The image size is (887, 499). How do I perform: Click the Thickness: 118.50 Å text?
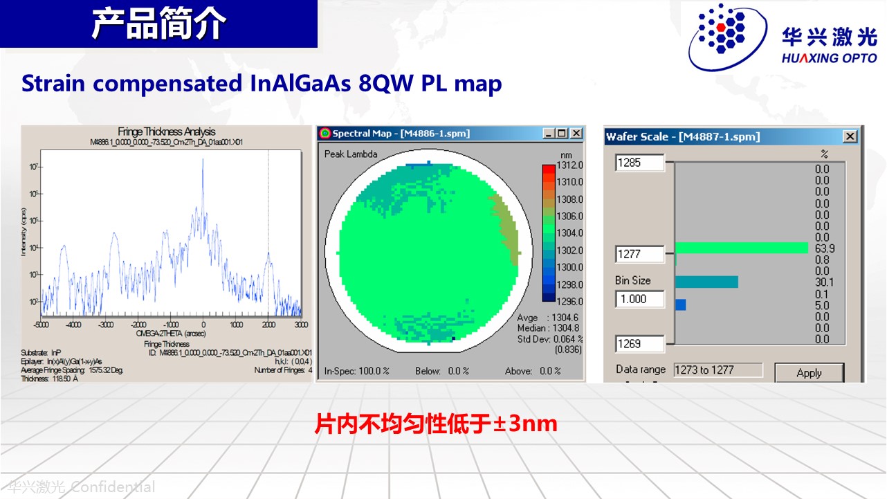[x=49, y=379]
